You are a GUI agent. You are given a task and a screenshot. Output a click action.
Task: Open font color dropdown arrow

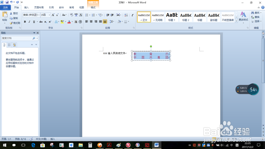click(72, 22)
